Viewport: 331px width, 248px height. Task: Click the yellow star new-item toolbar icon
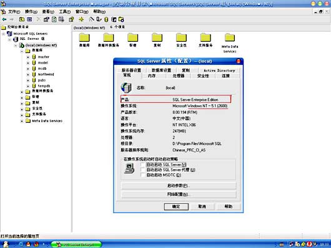[81, 19]
